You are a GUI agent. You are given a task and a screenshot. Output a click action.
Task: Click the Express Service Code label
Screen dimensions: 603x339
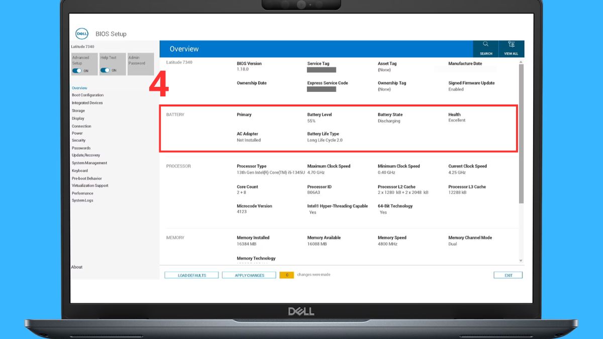[x=328, y=83]
